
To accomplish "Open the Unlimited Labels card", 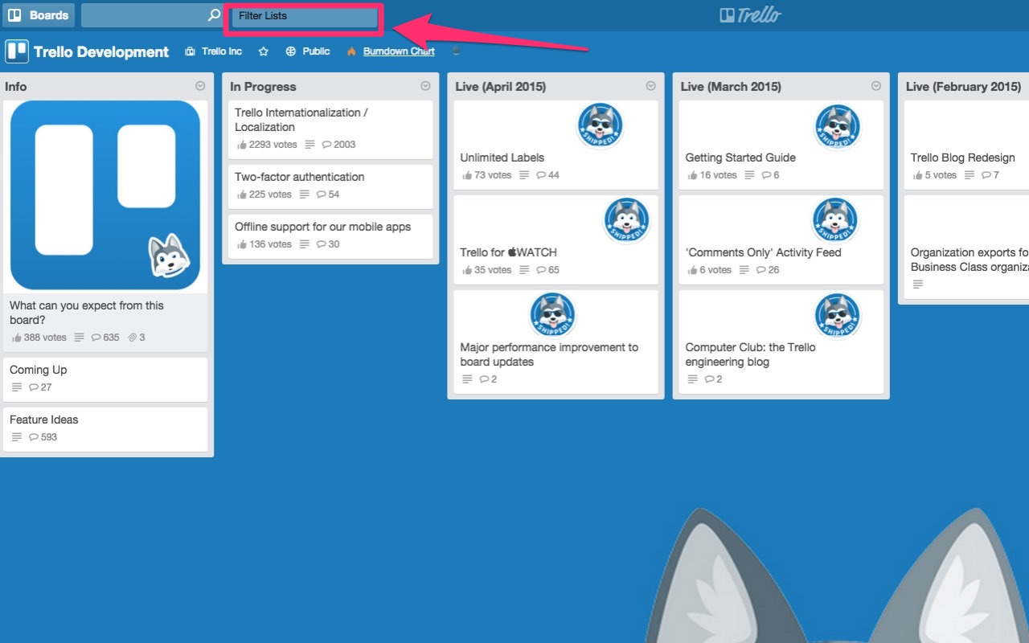I will (x=555, y=145).
